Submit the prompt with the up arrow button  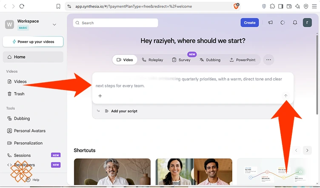point(286,96)
